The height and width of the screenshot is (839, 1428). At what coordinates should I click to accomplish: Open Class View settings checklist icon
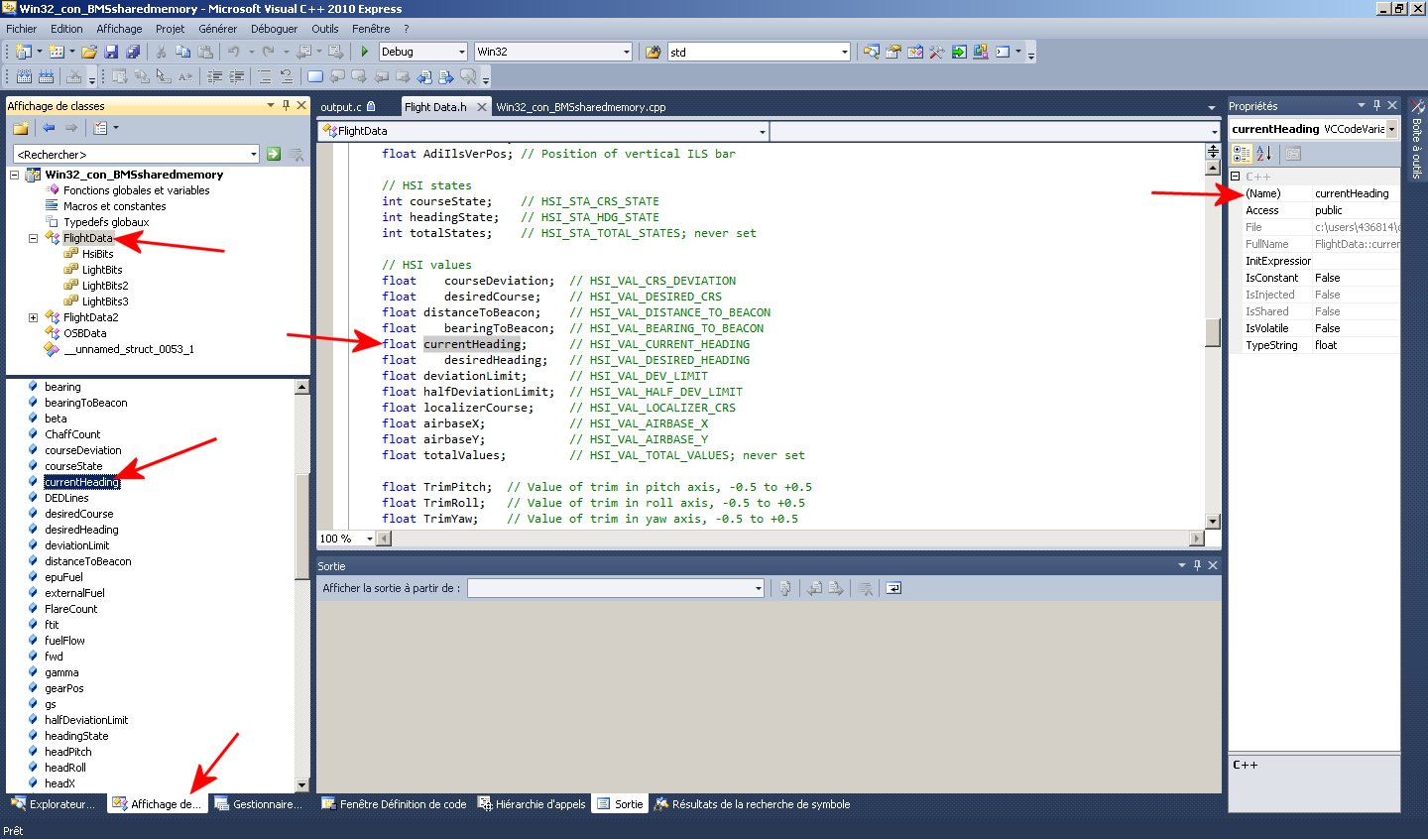100,128
